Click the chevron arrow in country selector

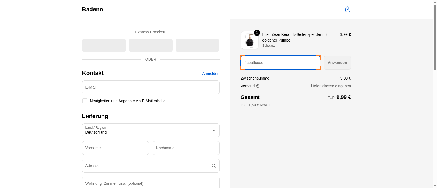214,130
